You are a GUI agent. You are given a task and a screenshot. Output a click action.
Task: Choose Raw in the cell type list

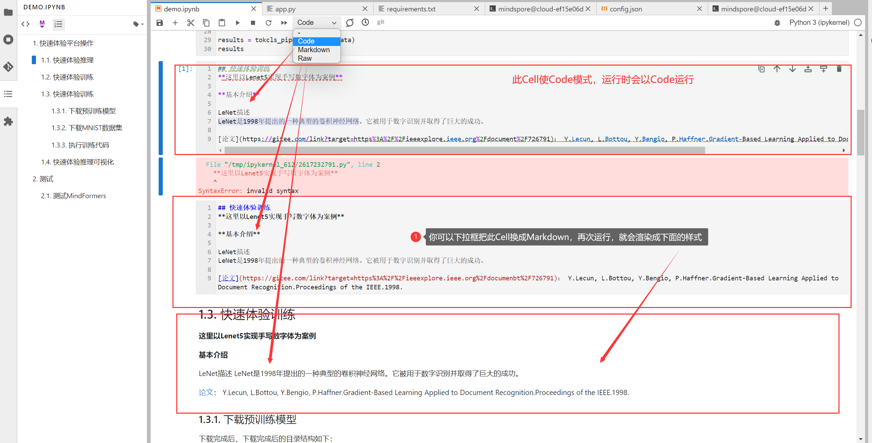click(x=304, y=58)
